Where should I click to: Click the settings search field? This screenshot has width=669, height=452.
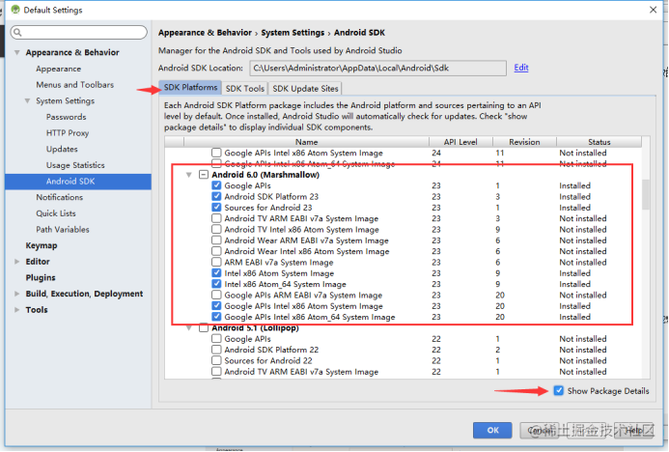pyautogui.click(x=79, y=32)
